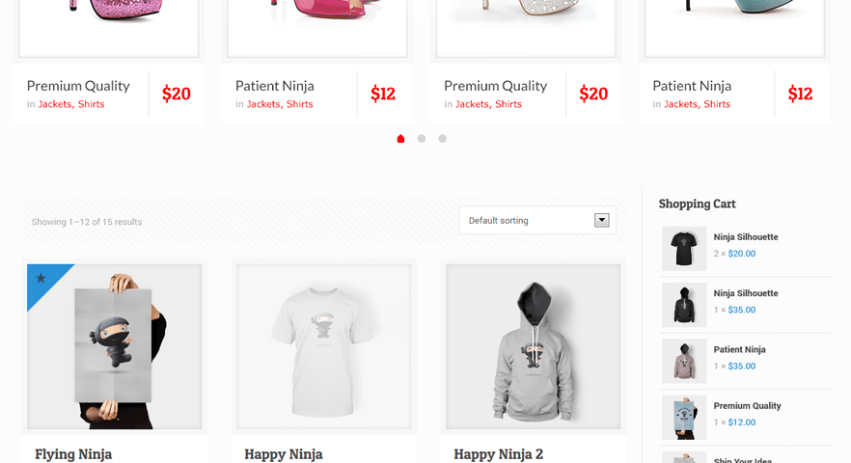Click black hoodie cart thumbnail
The image size is (851, 463).
(x=684, y=305)
